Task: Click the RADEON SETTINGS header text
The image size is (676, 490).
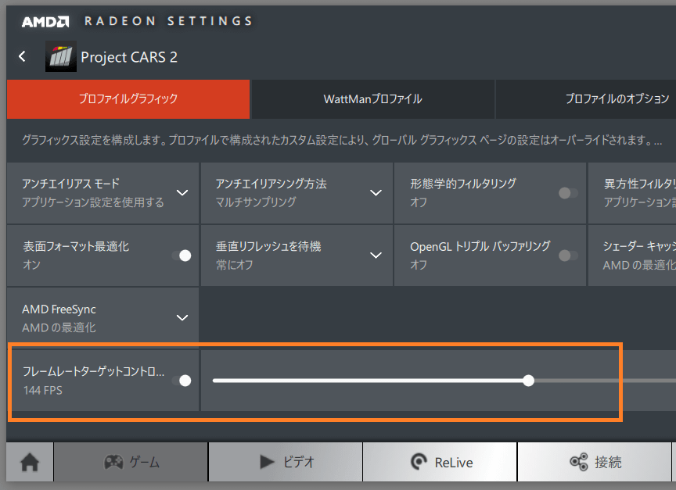Action: 168,21
